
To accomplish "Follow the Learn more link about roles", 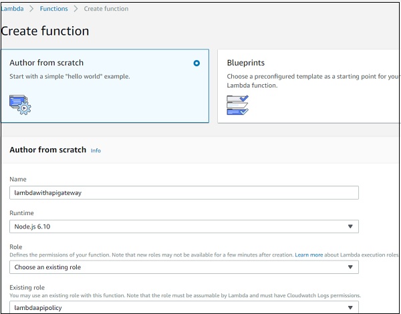I will click(309, 255).
